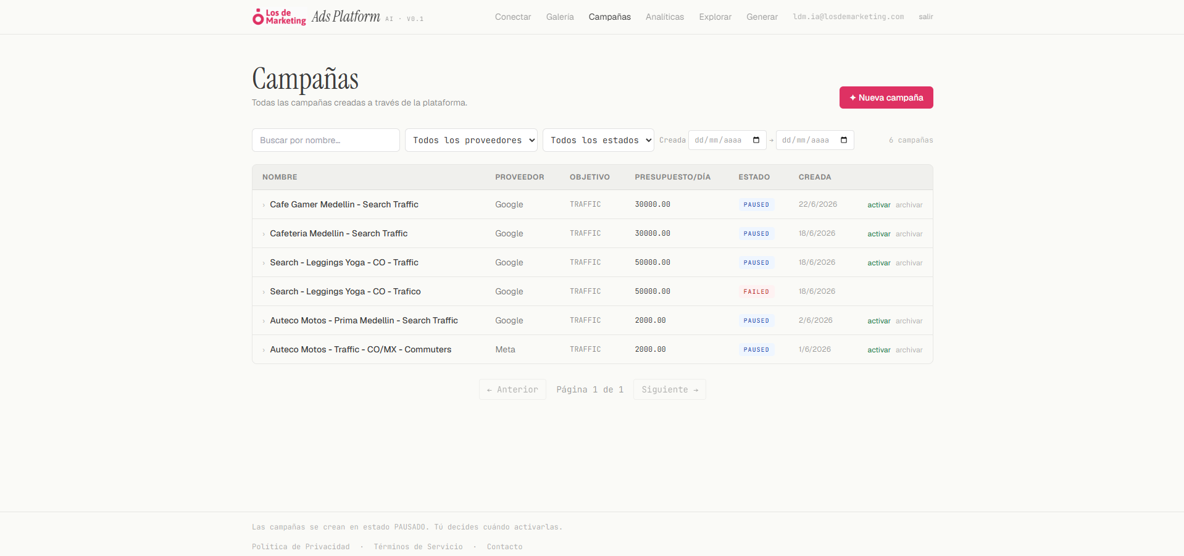Activate Cafeteria Medellin campaign
Image resolution: width=1184 pixels, height=556 pixels.
(879, 234)
